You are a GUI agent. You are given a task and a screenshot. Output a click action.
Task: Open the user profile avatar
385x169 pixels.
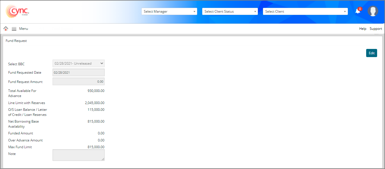pyautogui.click(x=373, y=11)
